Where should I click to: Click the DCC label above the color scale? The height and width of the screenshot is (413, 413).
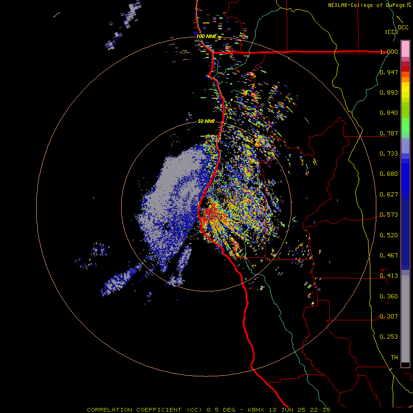point(403,28)
